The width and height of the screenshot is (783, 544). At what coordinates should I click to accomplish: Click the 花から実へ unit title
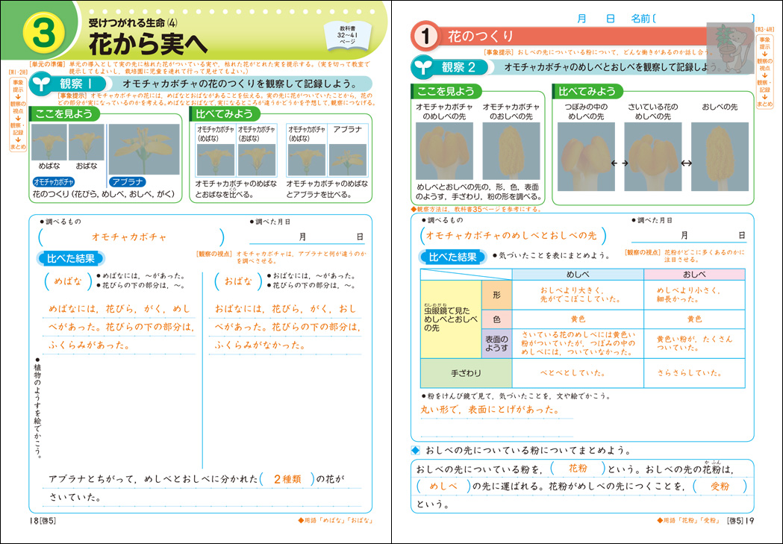click(148, 44)
